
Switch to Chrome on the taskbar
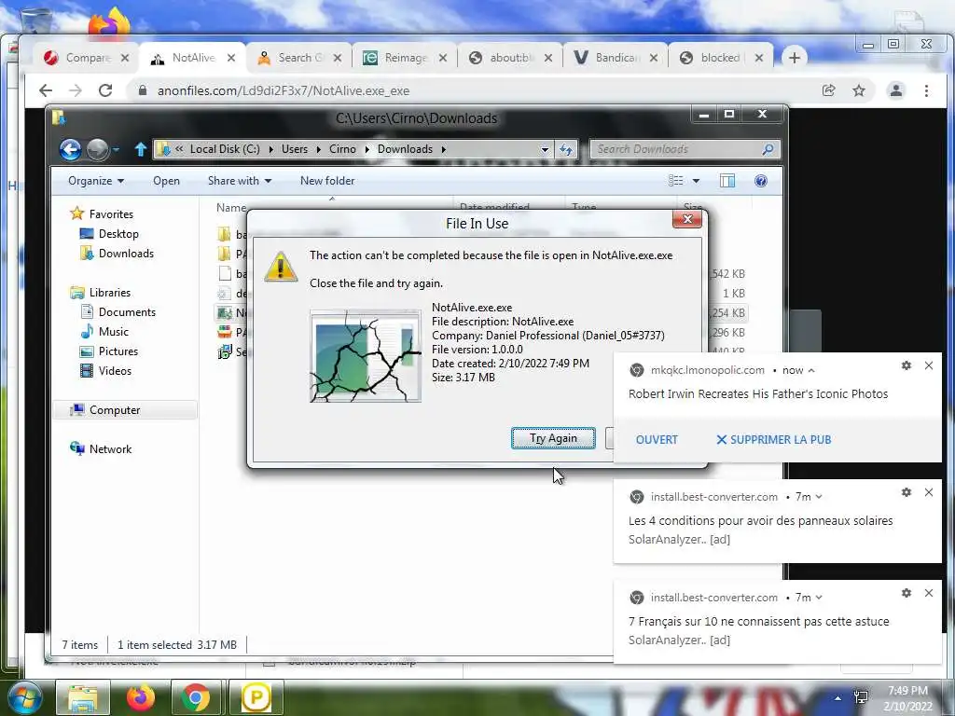pyautogui.click(x=196, y=697)
